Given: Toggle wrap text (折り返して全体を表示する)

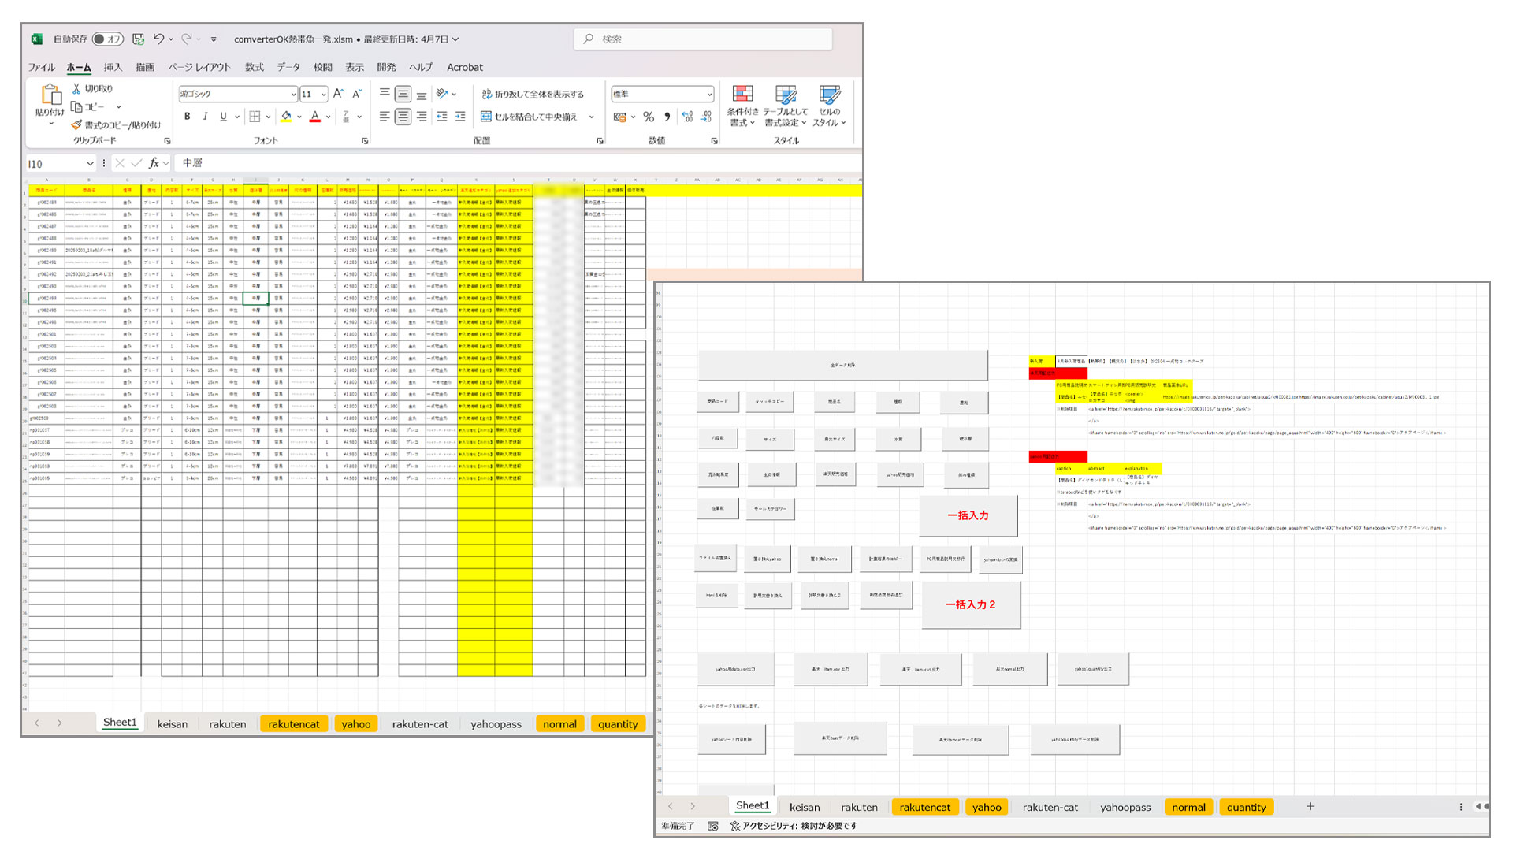Looking at the screenshot, I should point(533,94).
